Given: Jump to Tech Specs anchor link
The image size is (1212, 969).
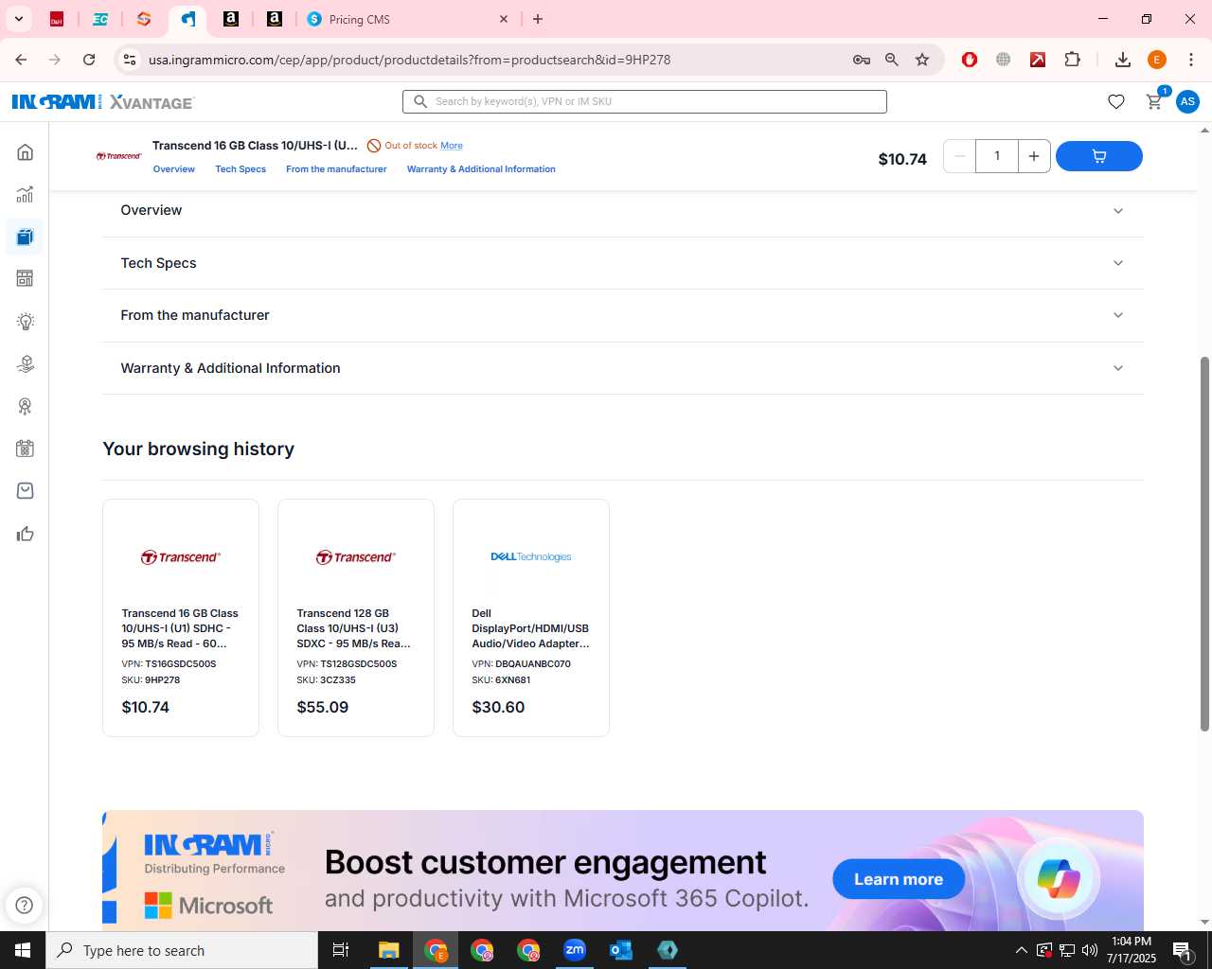Looking at the screenshot, I should tap(241, 169).
